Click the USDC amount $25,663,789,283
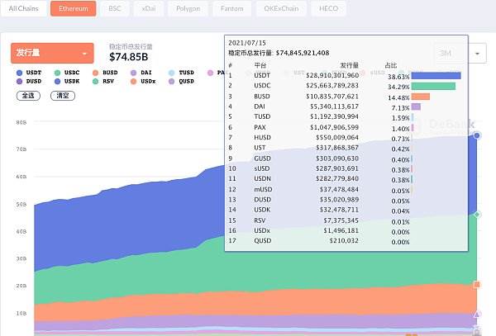This screenshot has width=496, height=336. pyautogui.click(x=332, y=86)
